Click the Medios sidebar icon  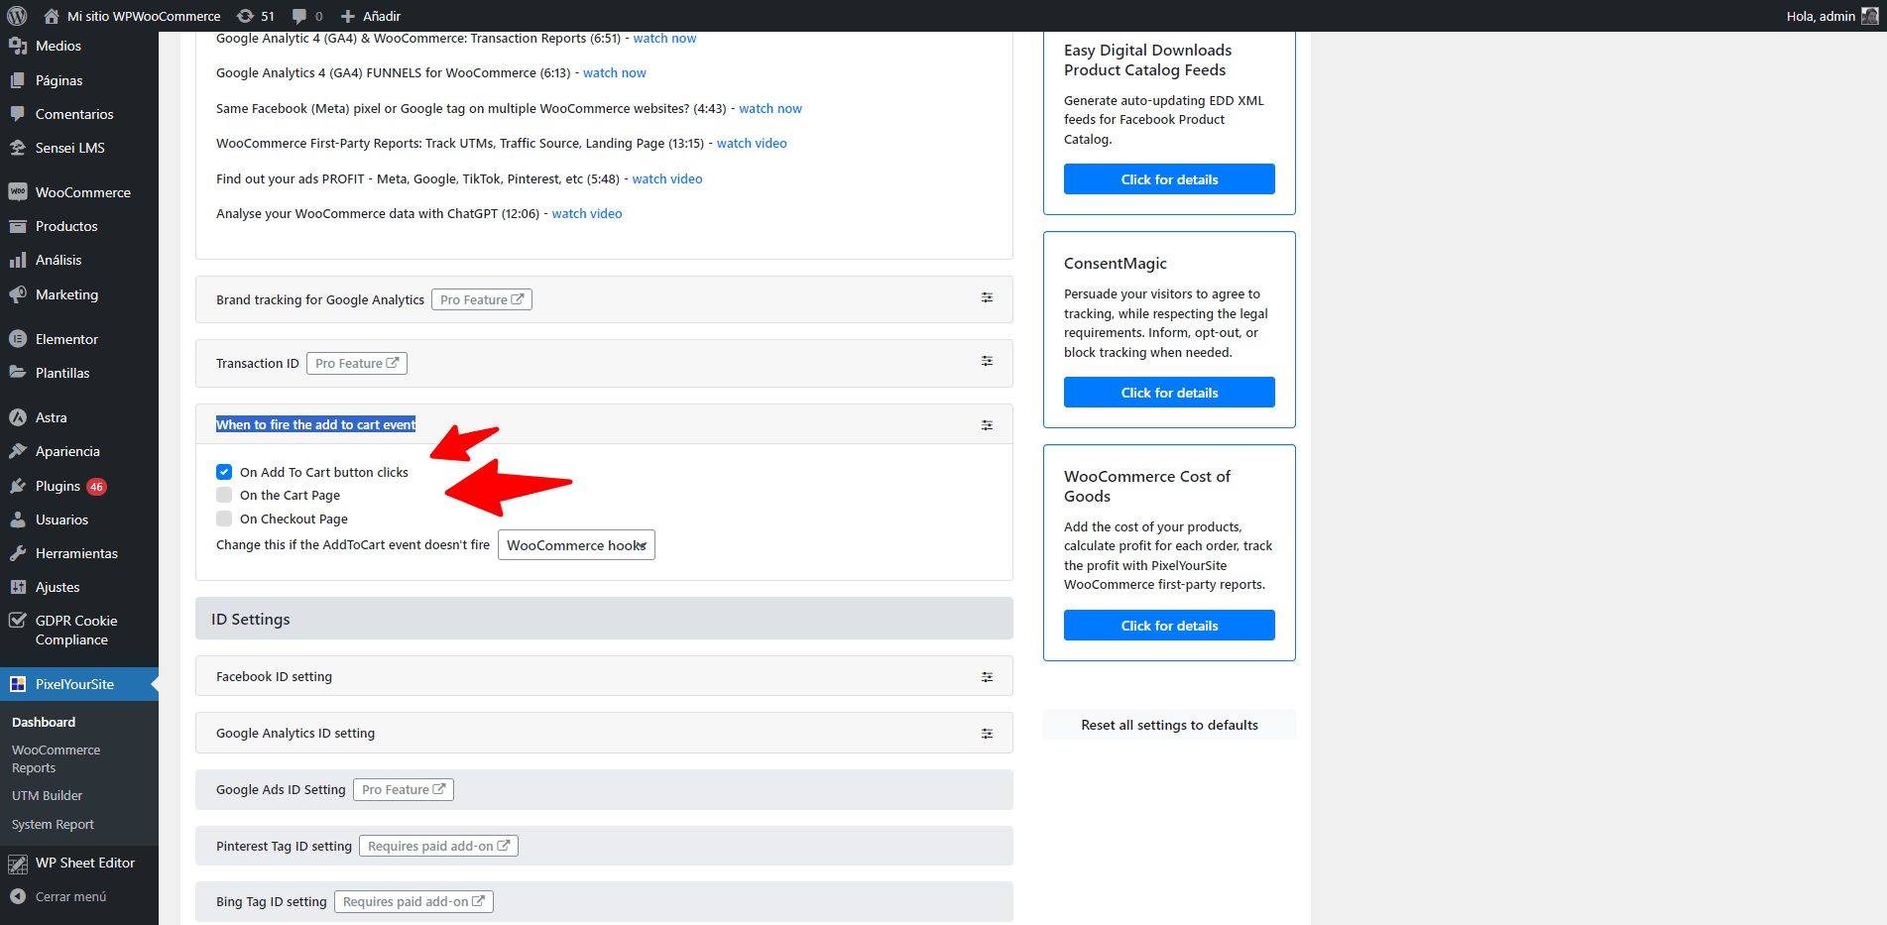point(18,46)
